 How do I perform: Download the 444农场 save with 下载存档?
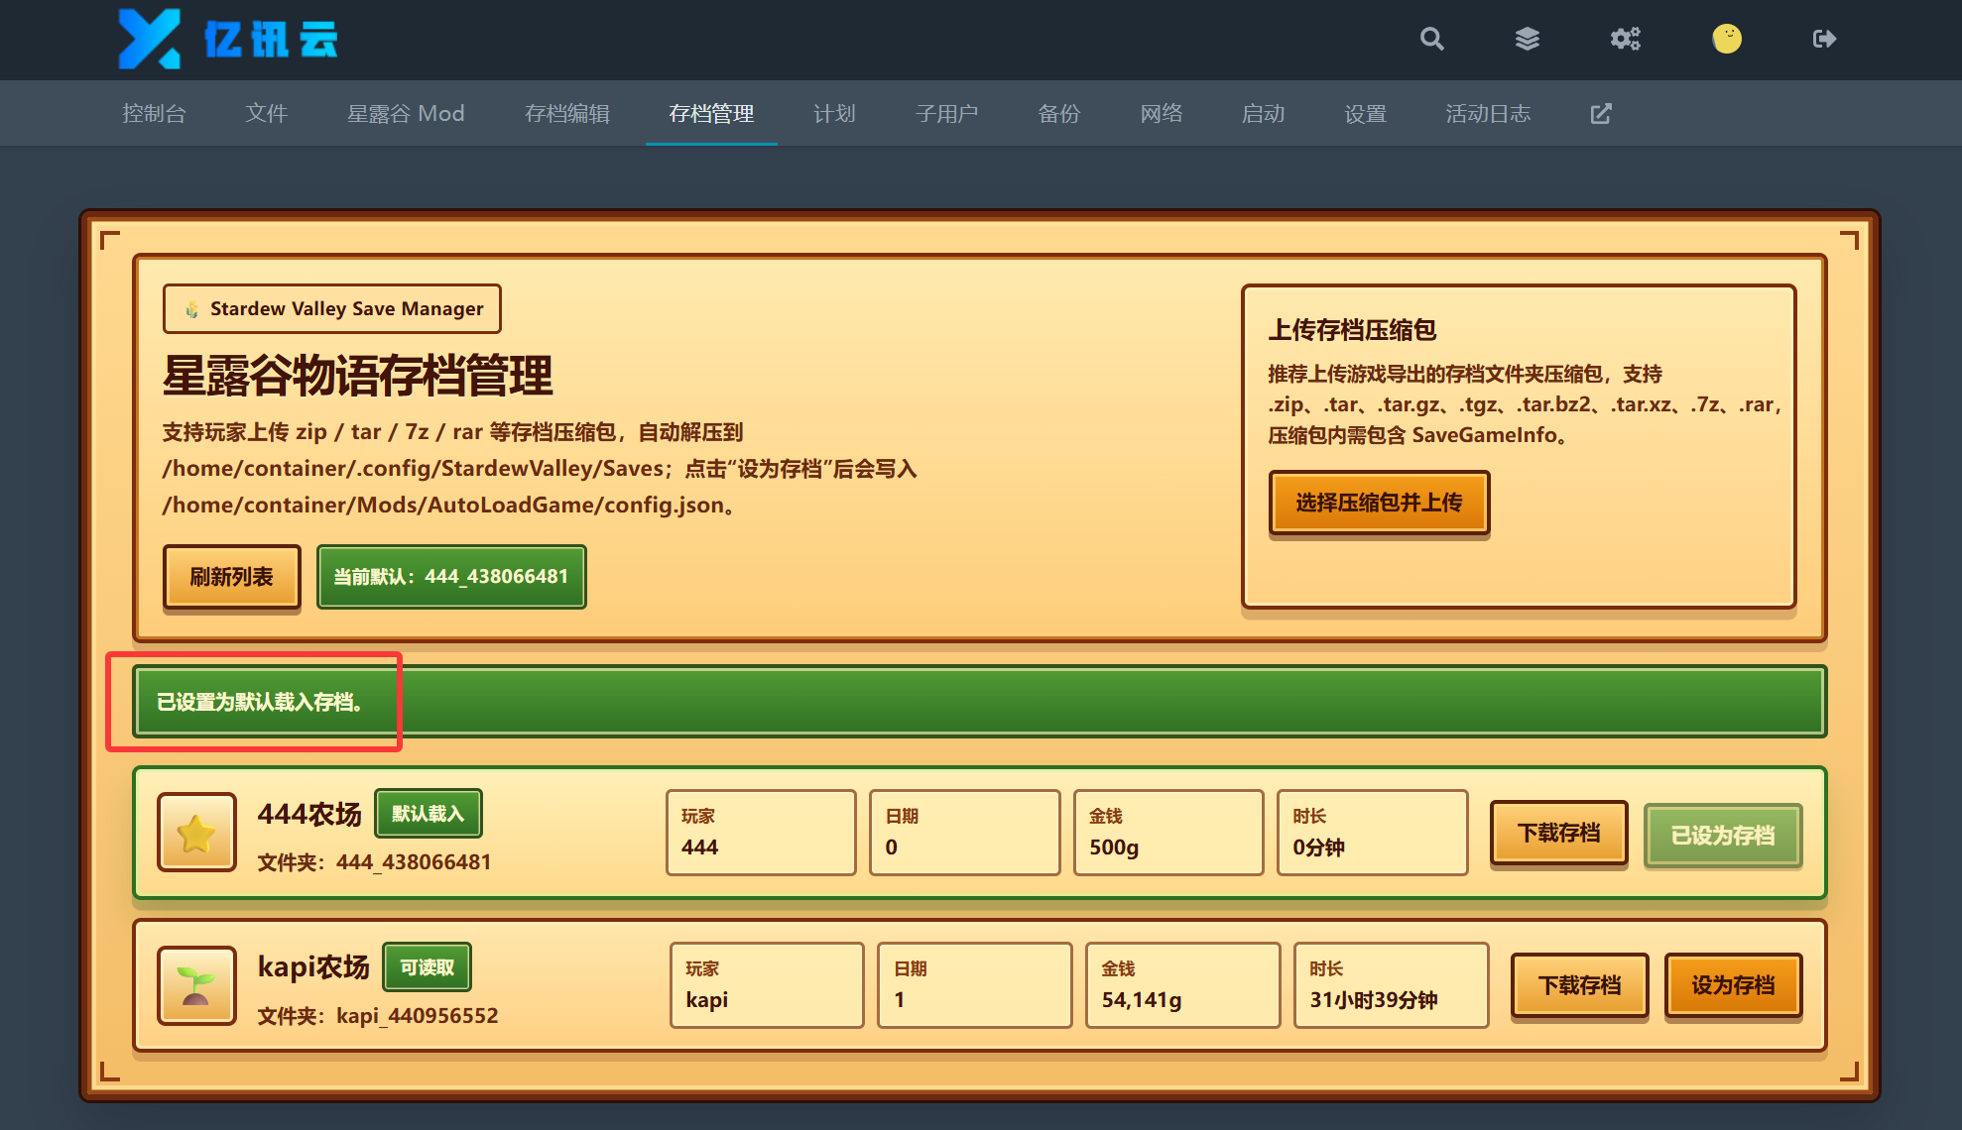pyautogui.click(x=1558, y=834)
